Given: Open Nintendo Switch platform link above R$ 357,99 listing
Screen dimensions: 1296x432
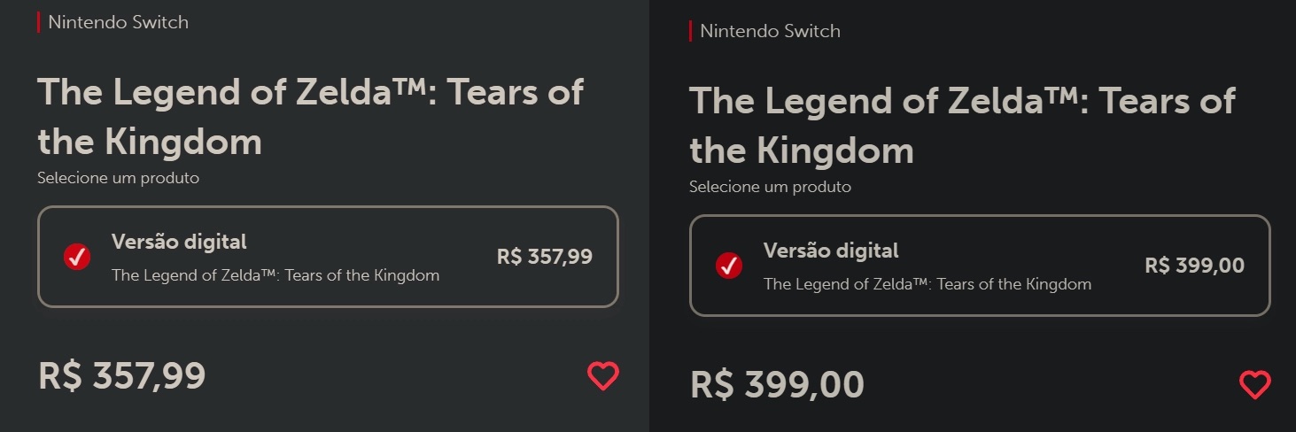Looking at the screenshot, I should [x=118, y=22].
